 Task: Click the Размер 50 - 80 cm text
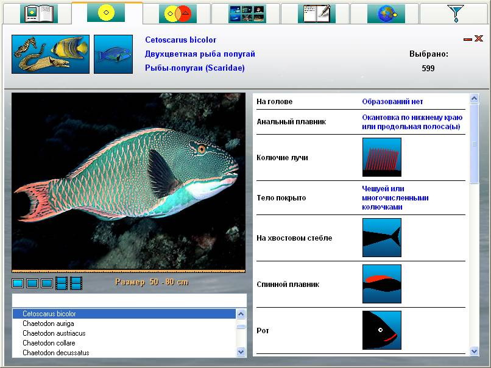point(152,282)
